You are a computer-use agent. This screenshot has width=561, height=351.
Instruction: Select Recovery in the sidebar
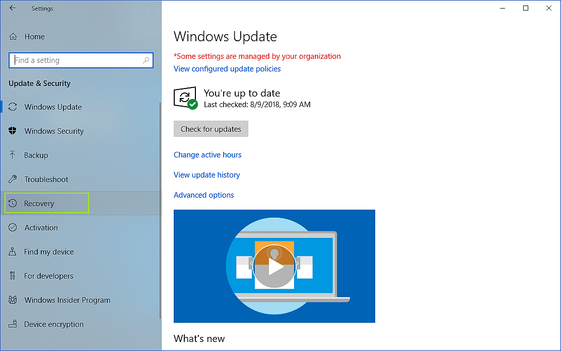[x=81, y=203]
